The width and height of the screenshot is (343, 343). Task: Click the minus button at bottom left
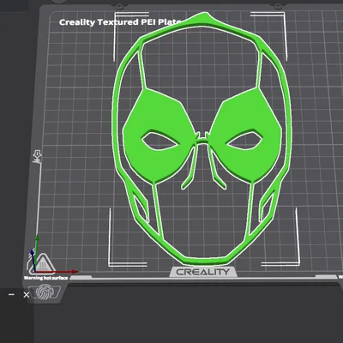click(11, 294)
